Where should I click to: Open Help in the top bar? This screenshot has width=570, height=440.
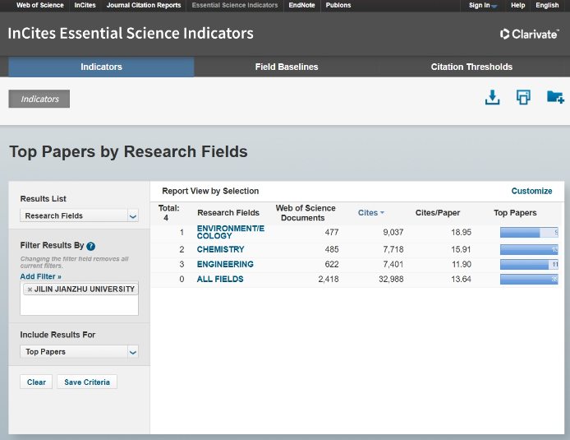[517, 6]
